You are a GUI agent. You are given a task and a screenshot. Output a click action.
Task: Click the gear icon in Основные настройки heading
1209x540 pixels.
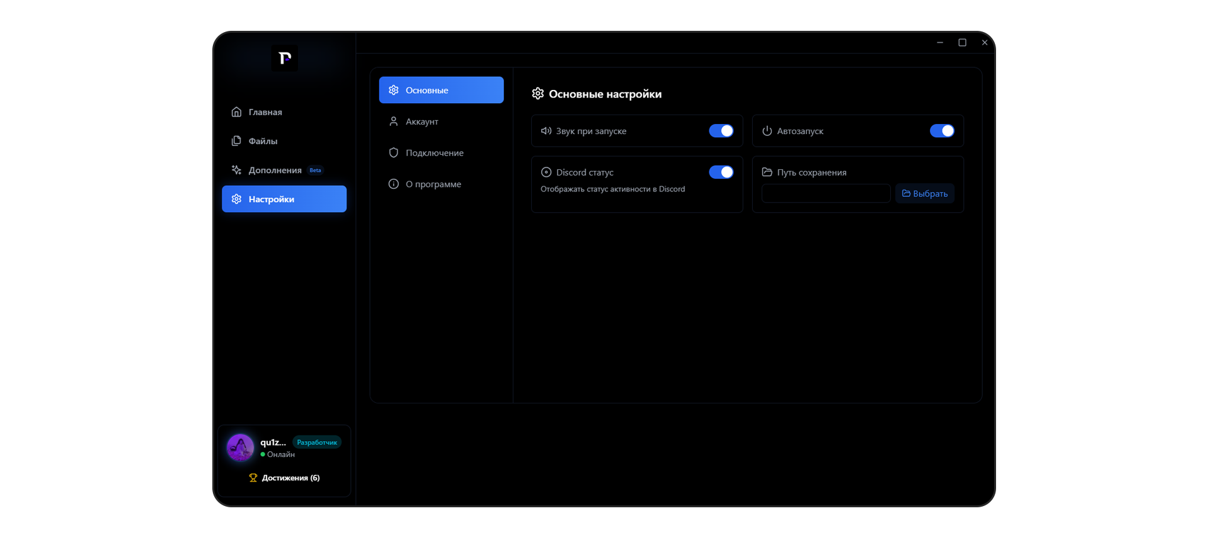click(x=538, y=94)
